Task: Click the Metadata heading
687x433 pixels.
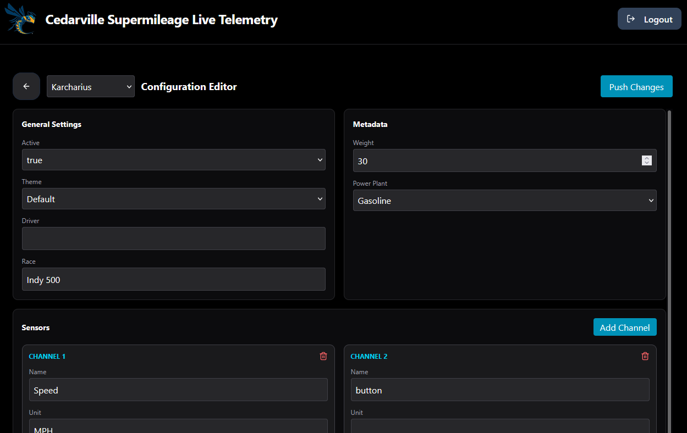Action: (x=370, y=124)
